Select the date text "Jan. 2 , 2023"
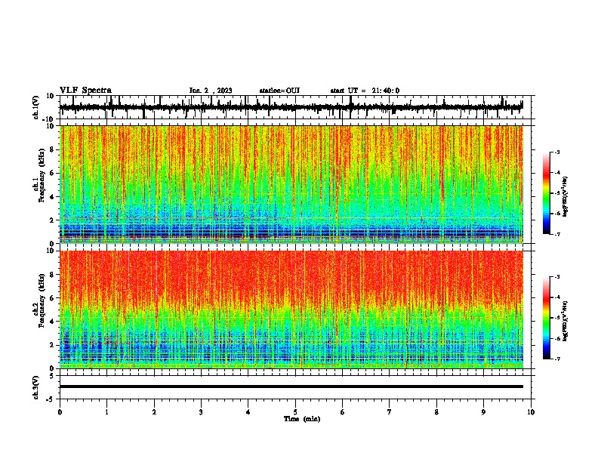Screen dimensions: 598x462 click(211, 91)
